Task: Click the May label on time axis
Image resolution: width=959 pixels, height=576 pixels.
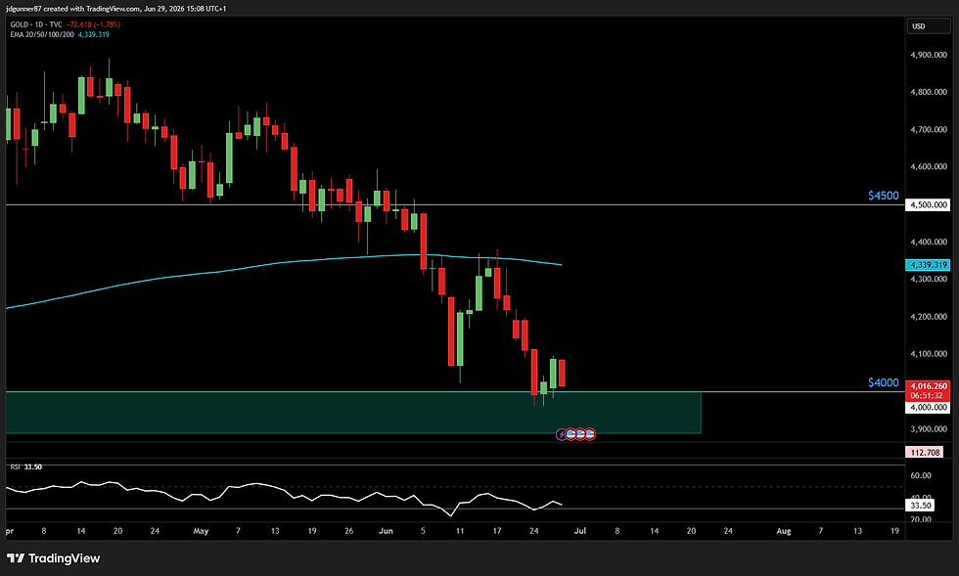Action: pyautogui.click(x=201, y=531)
